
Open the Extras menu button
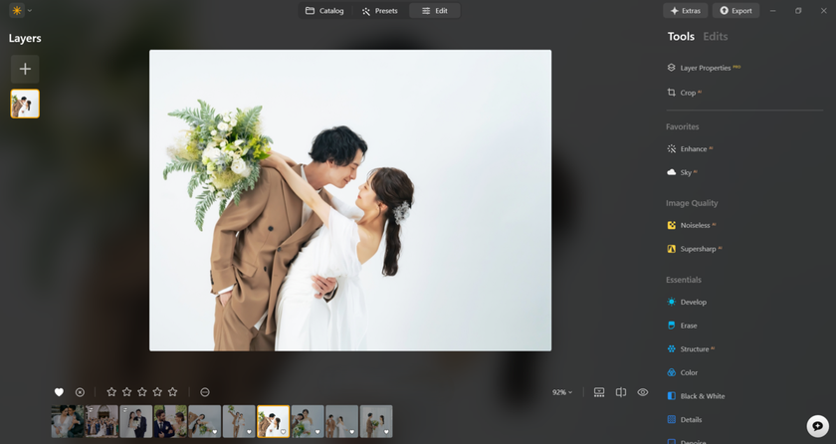[685, 11]
